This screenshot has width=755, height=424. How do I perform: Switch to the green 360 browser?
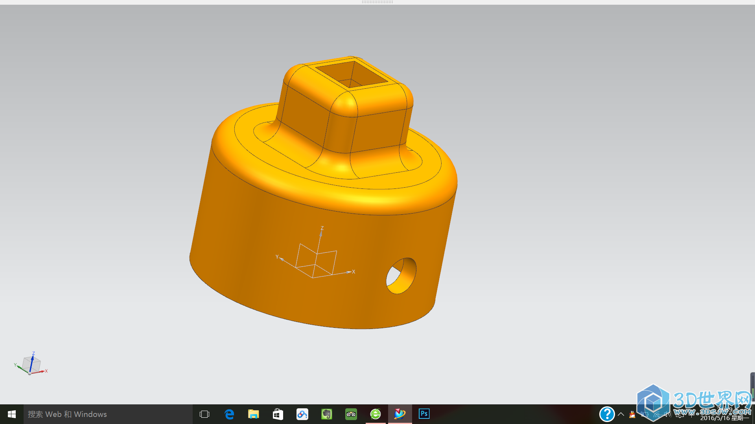pos(376,414)
